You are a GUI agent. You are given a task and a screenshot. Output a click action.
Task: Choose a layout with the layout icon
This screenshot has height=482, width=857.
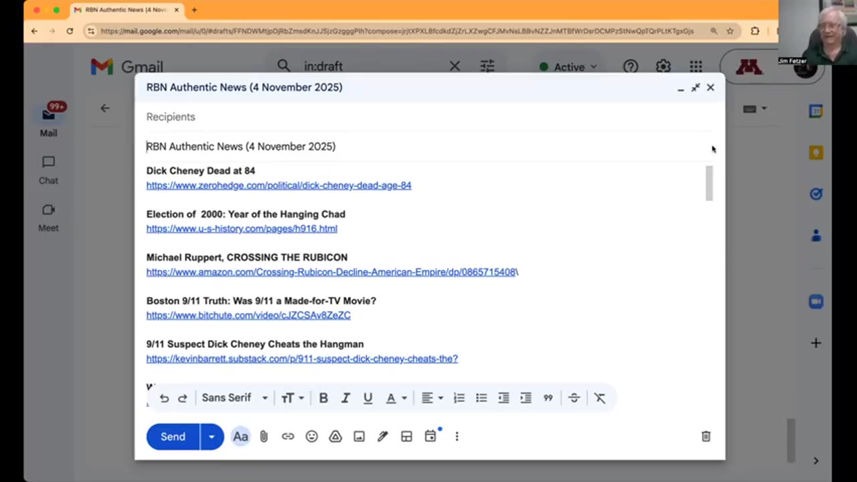pos(406,436)
